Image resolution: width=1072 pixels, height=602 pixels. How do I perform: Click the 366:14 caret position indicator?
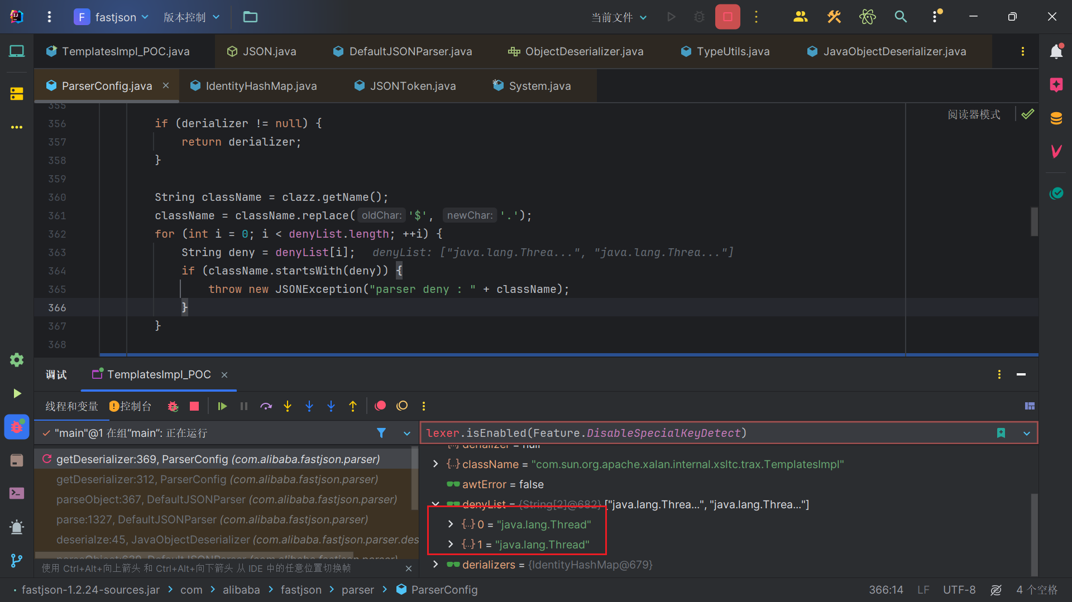coord(886,590)
